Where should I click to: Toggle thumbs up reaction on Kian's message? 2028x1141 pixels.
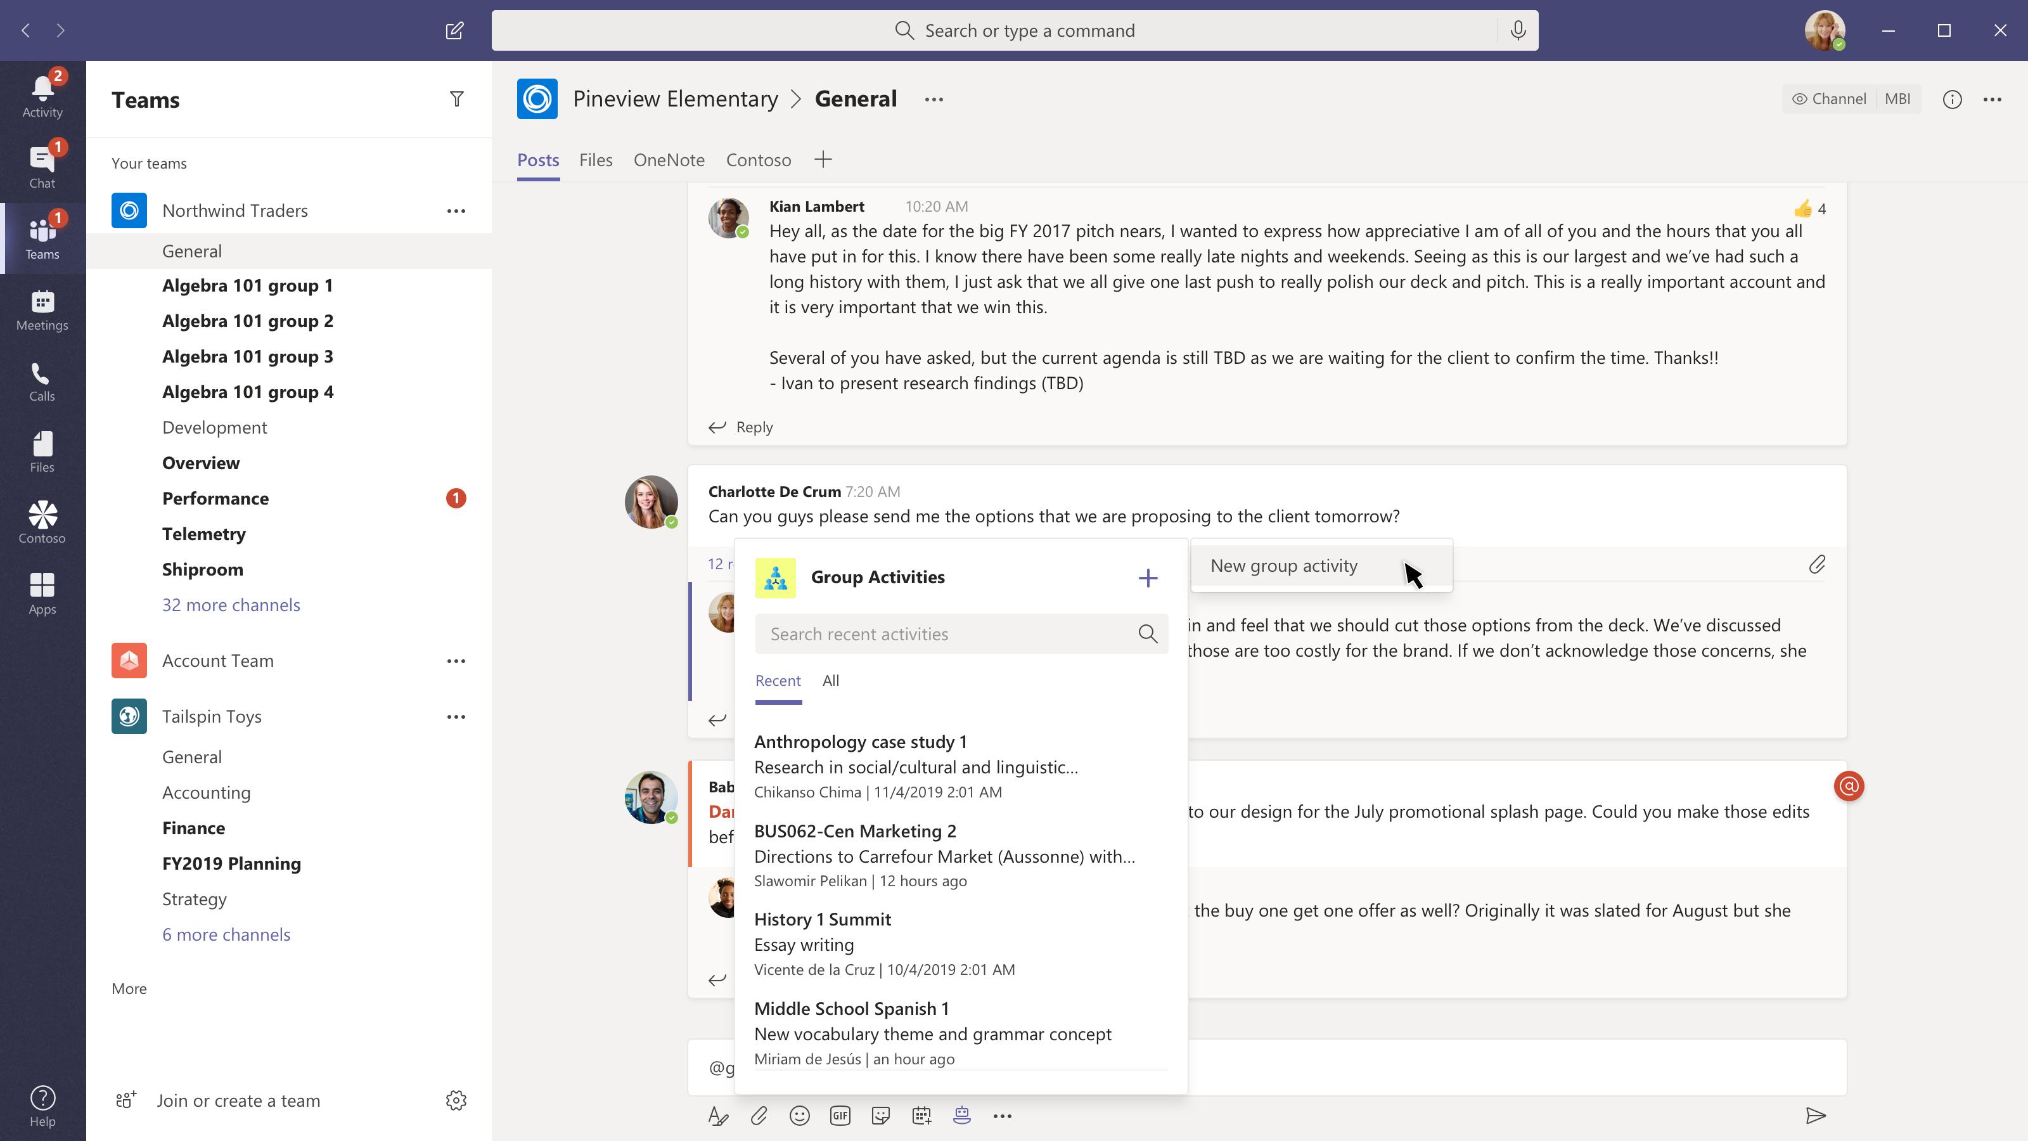pos(1803,209)
